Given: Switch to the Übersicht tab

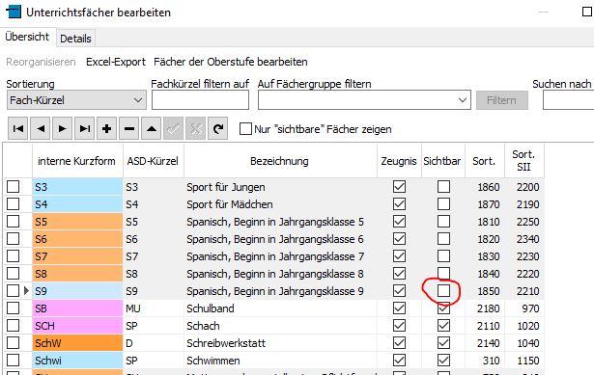Looking at the screenshot, I should point(27,37).
